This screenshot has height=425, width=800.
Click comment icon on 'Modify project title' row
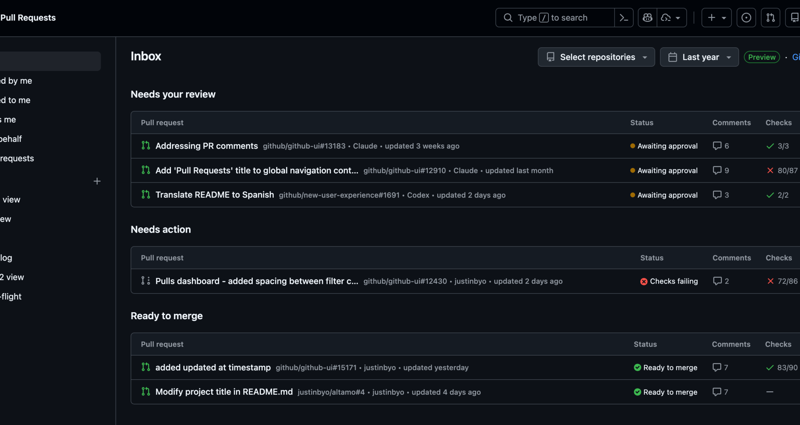point(717,392)
